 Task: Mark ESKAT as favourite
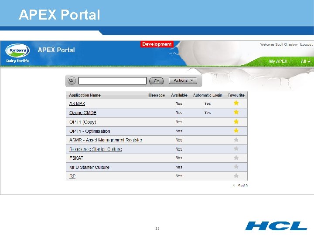point(236,158)
